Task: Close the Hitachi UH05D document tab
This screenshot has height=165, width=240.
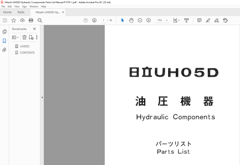Action: click(x=63, y=12)
